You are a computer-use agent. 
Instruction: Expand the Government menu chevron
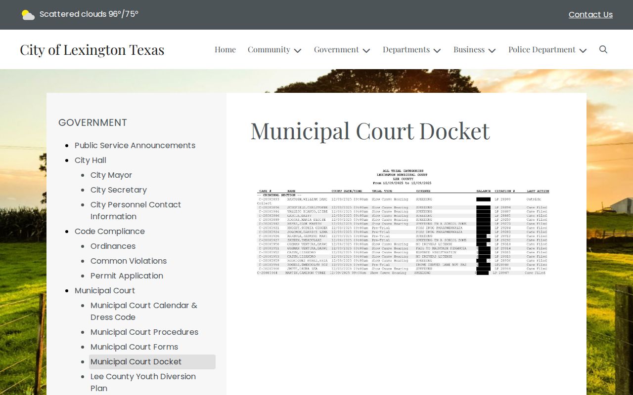click(x=366, y=50)
